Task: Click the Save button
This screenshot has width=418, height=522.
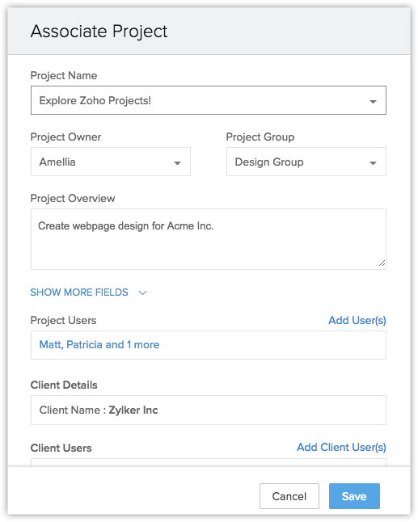Action: click(354, 496)
